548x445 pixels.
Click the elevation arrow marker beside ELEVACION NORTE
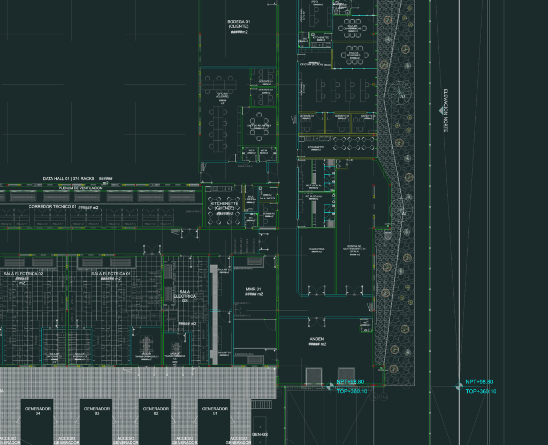point(441,111)
